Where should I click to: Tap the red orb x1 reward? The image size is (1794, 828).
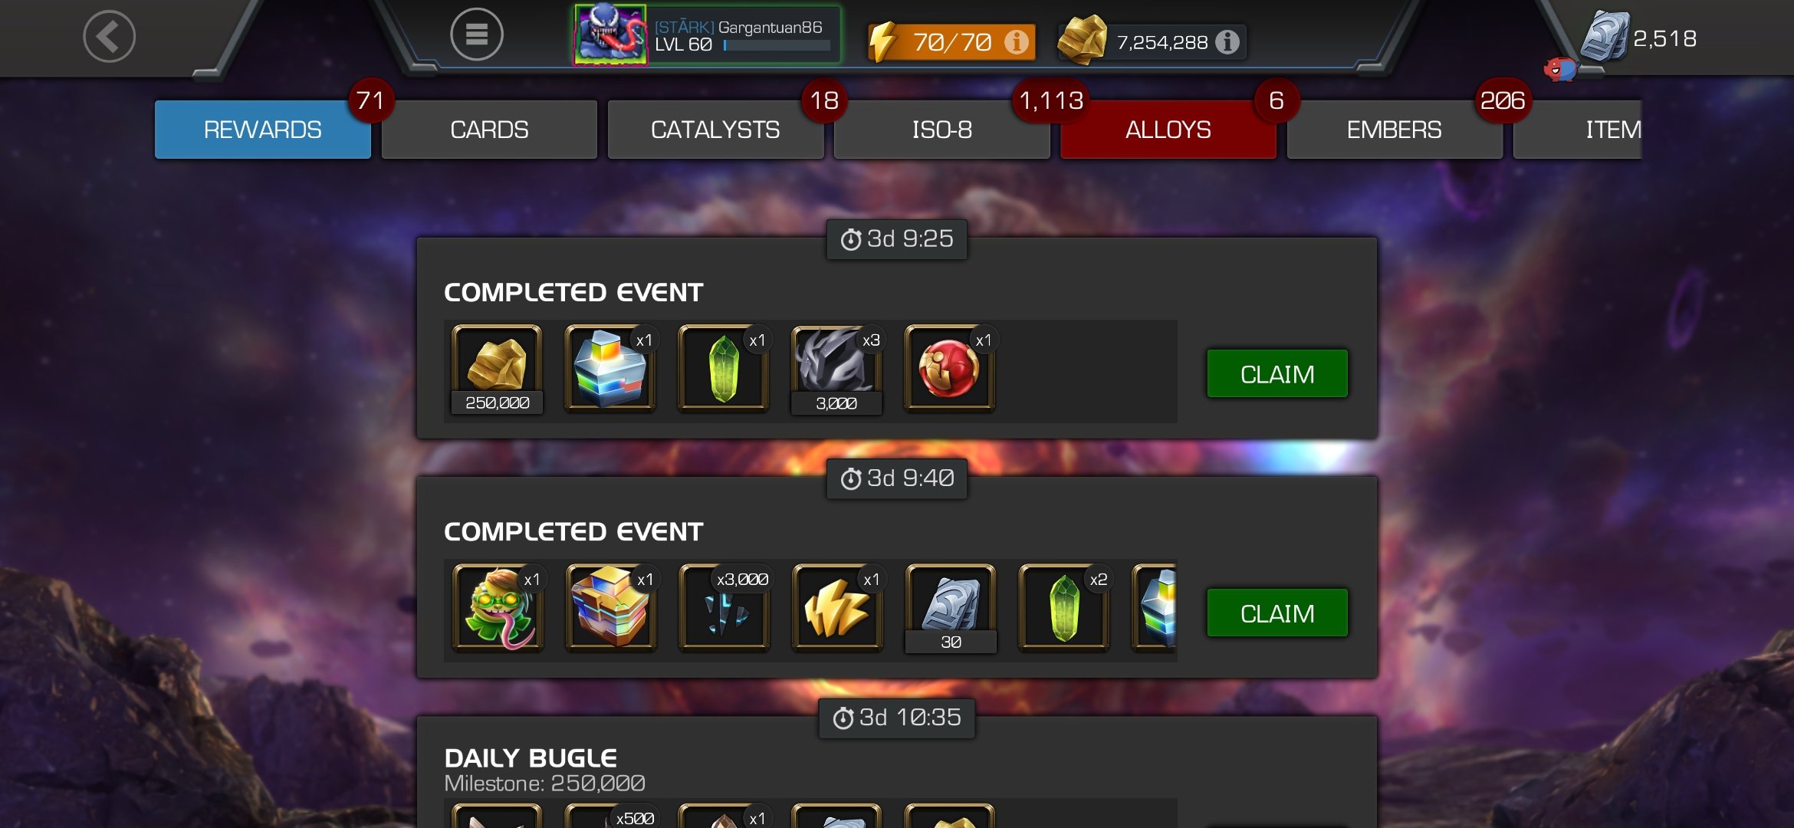949,370
